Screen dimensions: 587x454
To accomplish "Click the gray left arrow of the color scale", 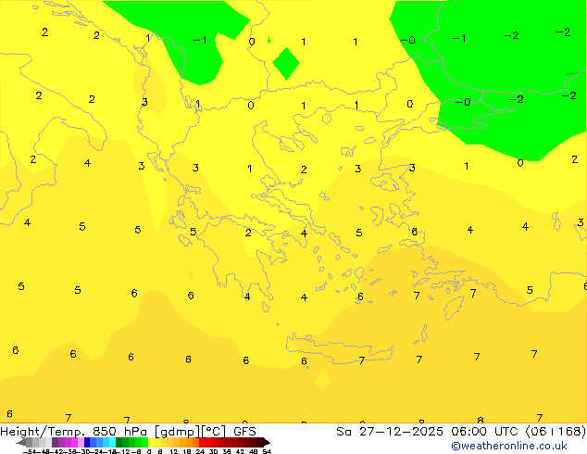I will coord(21,442).
